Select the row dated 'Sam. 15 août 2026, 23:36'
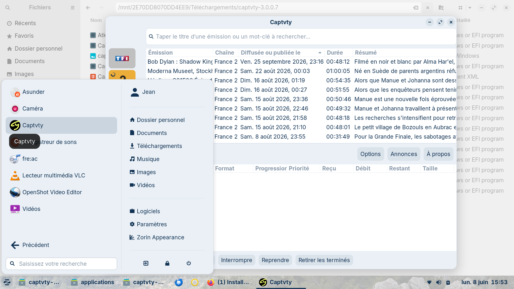Image resolution: width=514 pixels, height=289 pixels. click(x=335, y=99)
